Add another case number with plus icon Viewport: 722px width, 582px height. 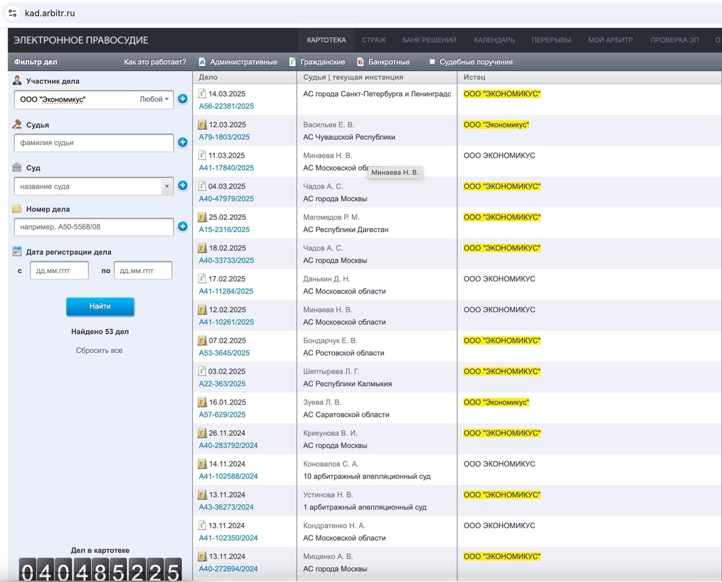[x=183, y=226]
